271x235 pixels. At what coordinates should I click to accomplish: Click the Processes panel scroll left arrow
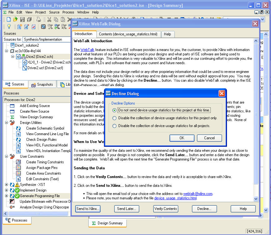(x=6, y=214)
